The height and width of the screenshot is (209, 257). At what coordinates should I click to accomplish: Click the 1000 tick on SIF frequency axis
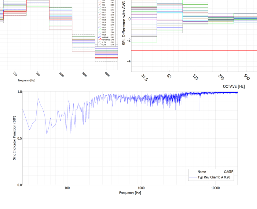[x=141, y=188]
